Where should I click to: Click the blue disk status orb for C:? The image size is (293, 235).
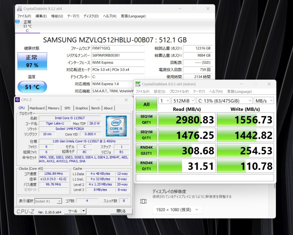point(17,22)
